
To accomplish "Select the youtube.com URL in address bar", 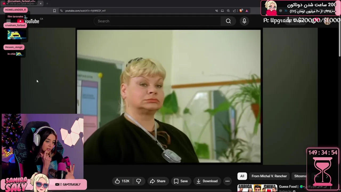I will [x=86, y=11].
